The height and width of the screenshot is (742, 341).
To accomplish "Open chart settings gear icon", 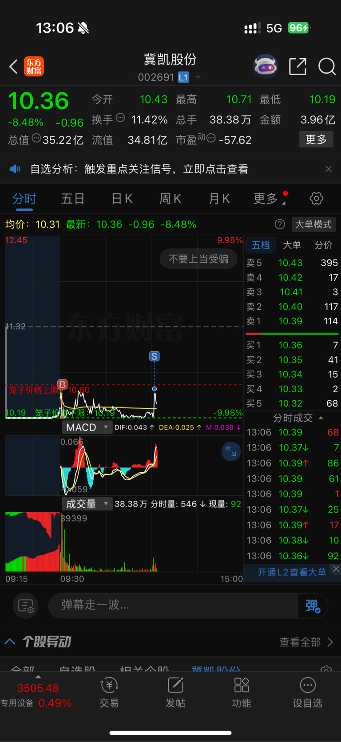I will 316,198.
